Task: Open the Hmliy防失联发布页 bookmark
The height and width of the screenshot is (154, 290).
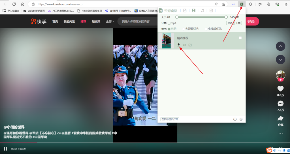Action: (89, 11)
